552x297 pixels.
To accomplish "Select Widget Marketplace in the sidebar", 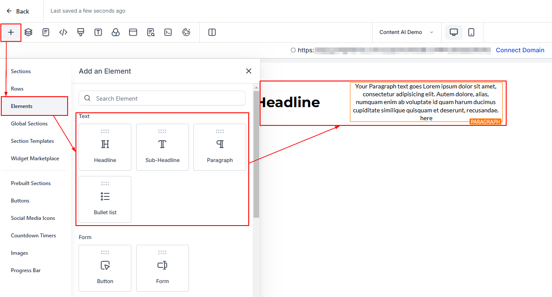I will point(35,159).
